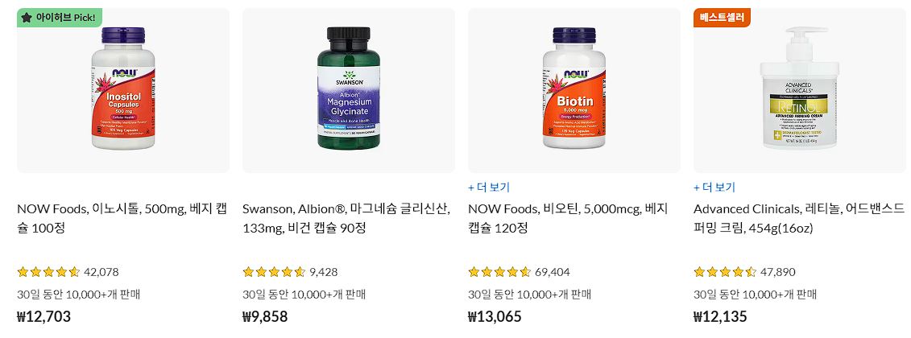View the 69,404 reviews count

[553, 272]
